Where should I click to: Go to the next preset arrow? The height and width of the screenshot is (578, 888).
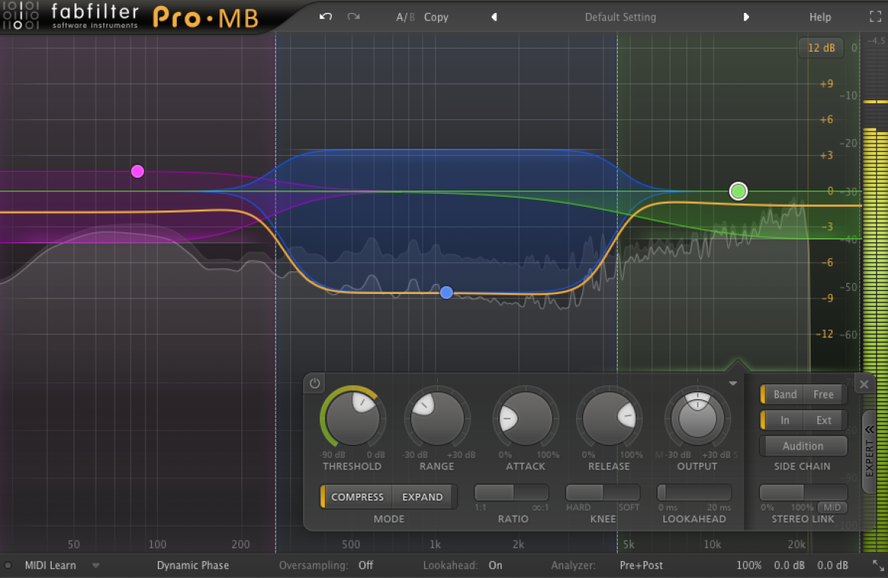pos(746,17)
